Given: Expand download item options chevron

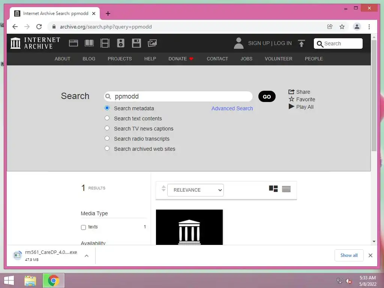Looking at the screenshot, I should pos(87,256).
